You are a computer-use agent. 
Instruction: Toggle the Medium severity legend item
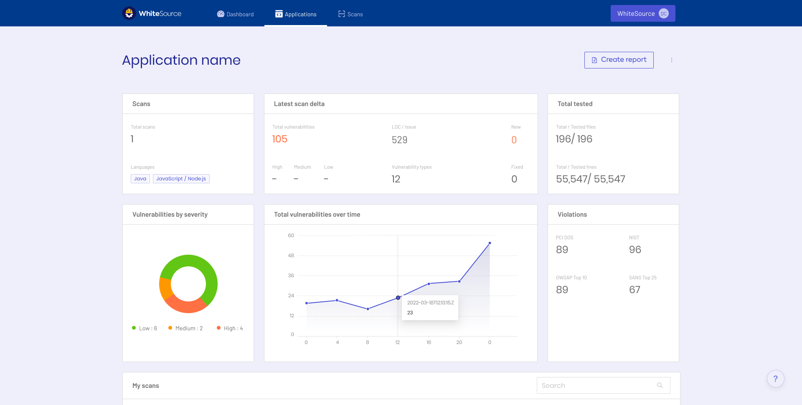pos(185,328)
